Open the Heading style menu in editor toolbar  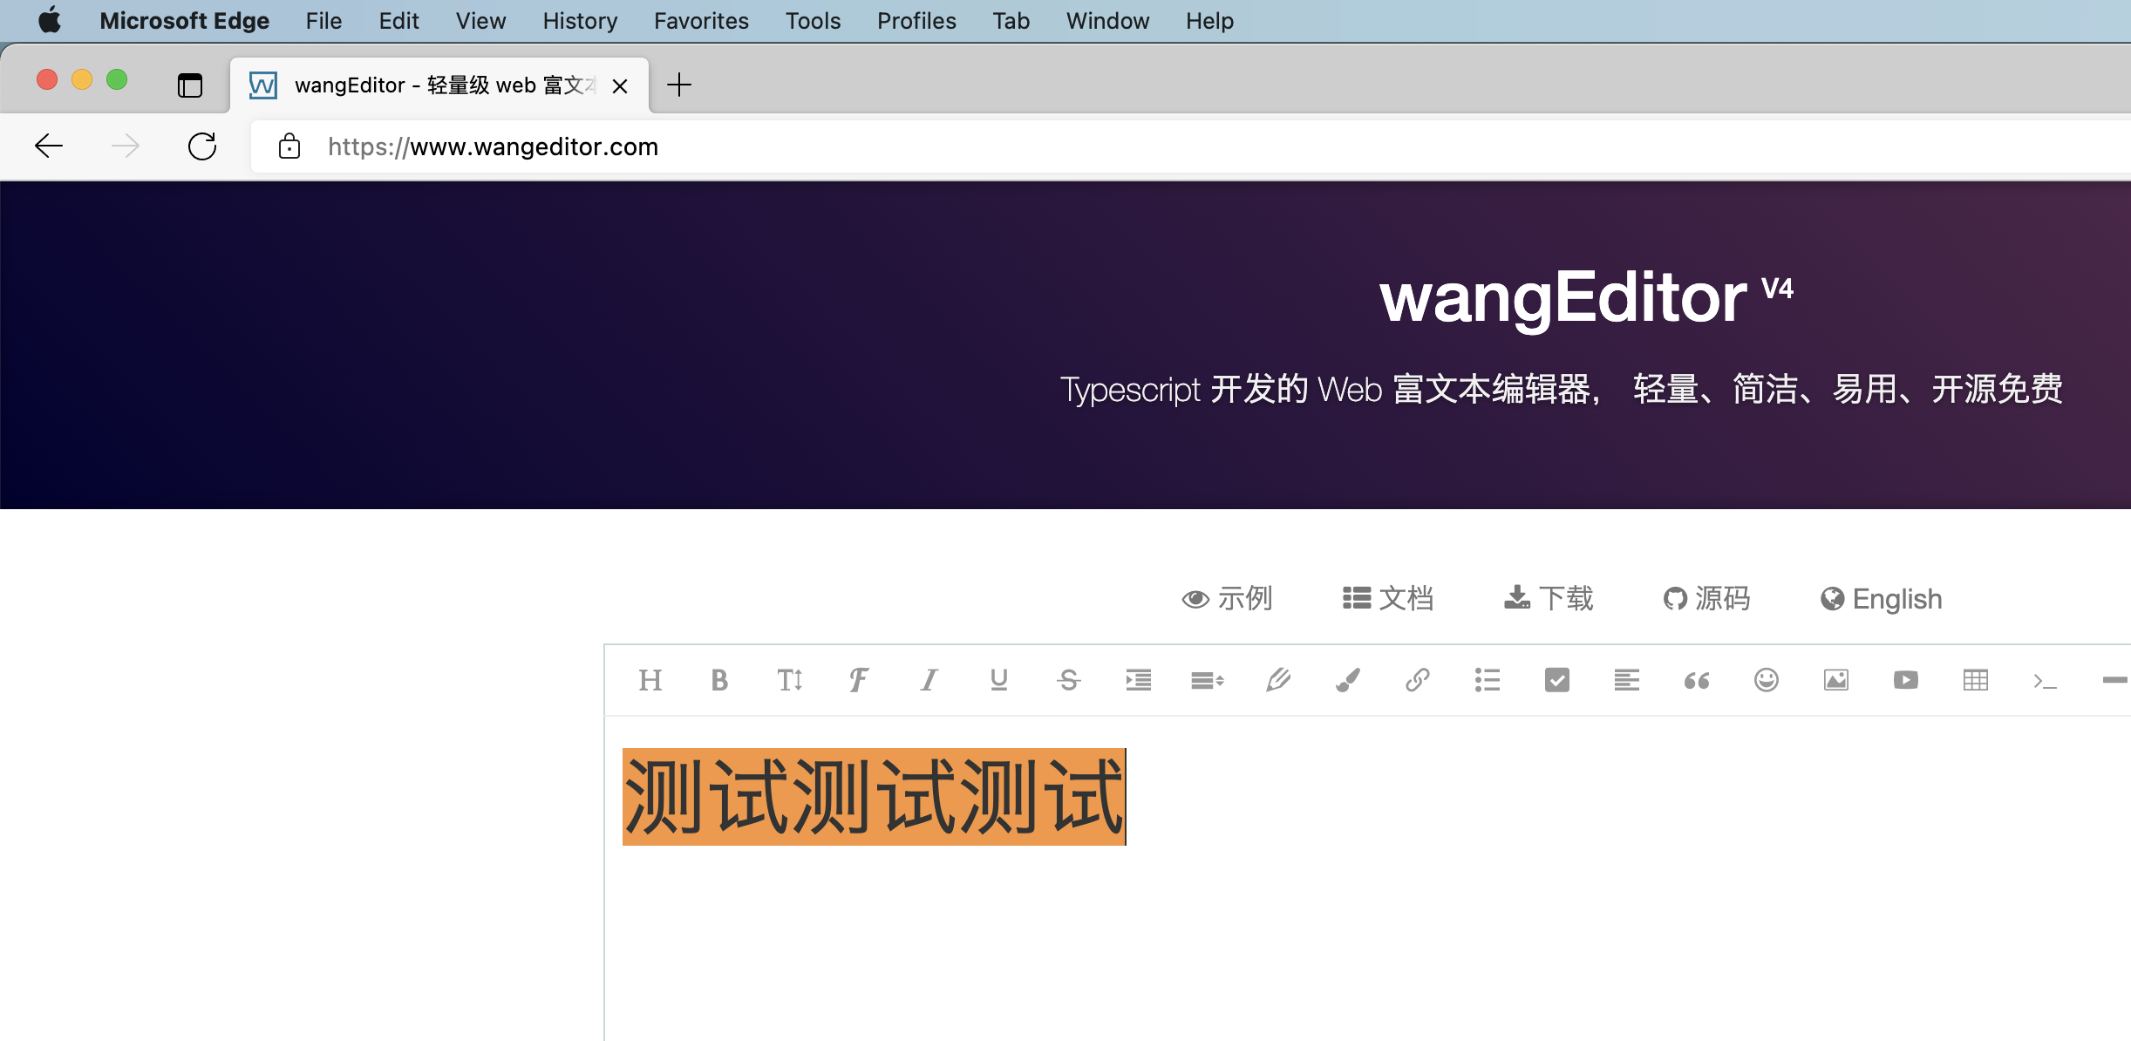(x=650, y=680)
